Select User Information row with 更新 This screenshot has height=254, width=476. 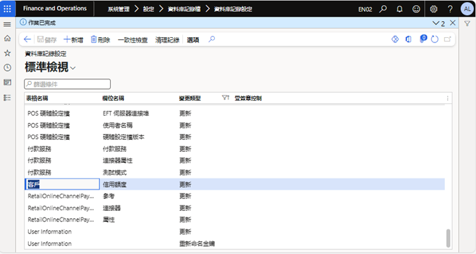pyautogui.click(x=235, y=231)
